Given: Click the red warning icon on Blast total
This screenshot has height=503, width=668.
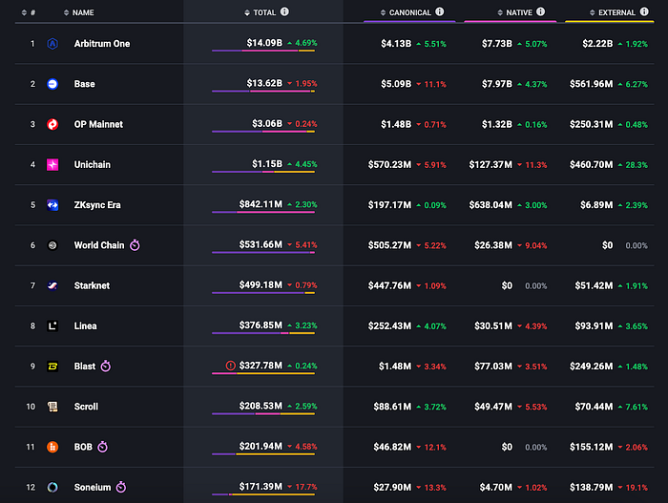Looking at the screenshot, I should pyautogui.click(x=231, y=366).
